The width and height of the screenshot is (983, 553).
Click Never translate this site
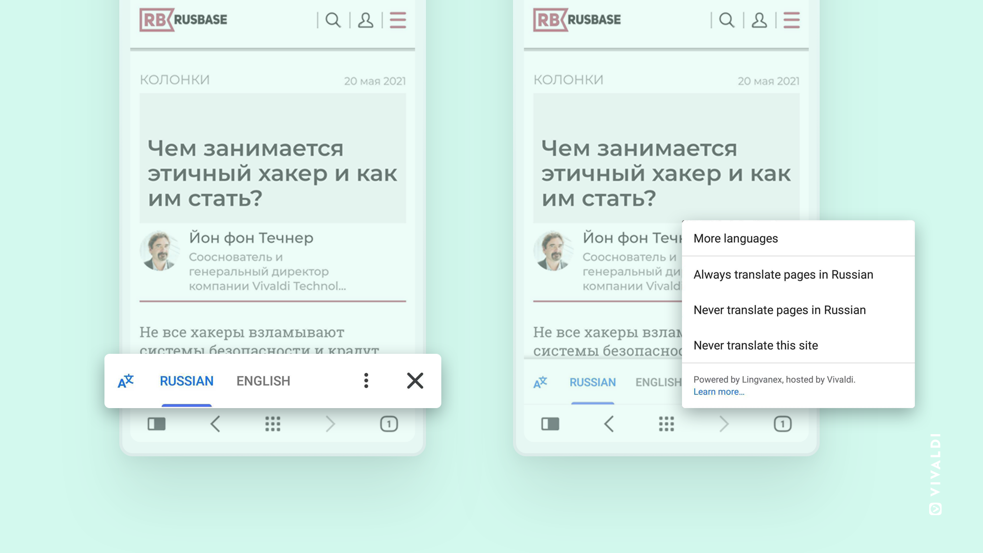tap(756, 346)
